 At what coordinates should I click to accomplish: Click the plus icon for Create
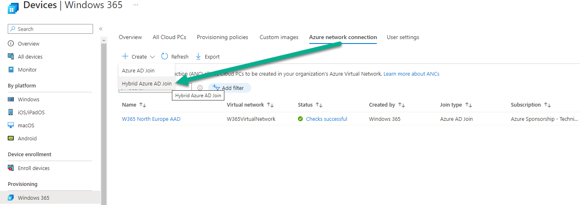click(x=125, y=57)
